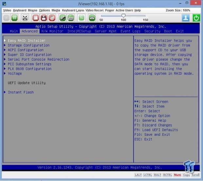Switch to the Server Mgmt tab
This screenshot has width=203, height=181.
click(x=105, y=31)
